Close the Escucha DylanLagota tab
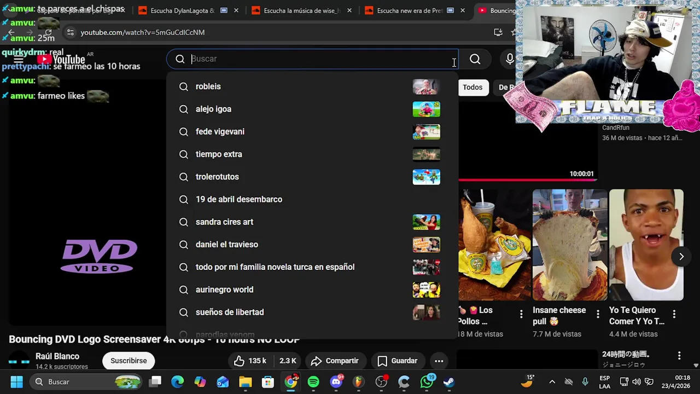Viewport: 700px width, 394px height. coord(236,10)
